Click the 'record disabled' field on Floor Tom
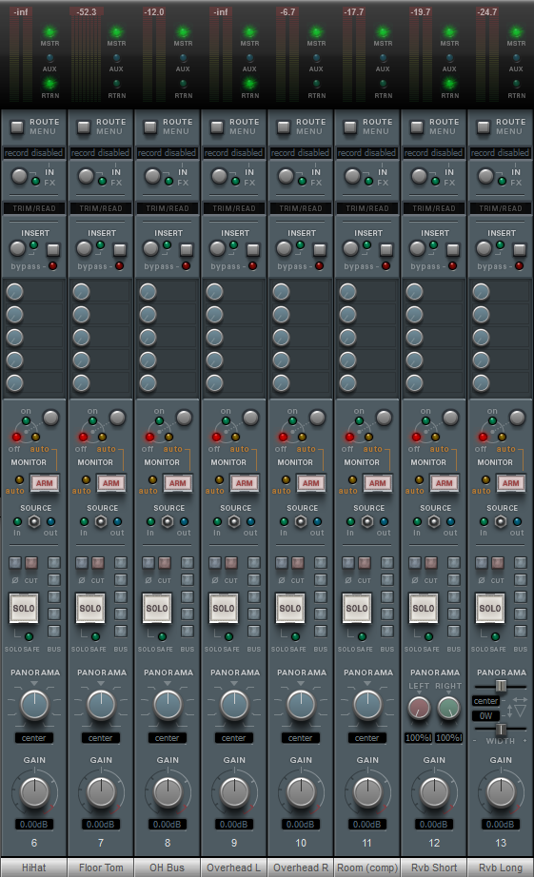 click(101, 153)
